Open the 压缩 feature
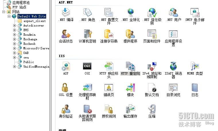The image size is (218, 131). coord(152,111)
